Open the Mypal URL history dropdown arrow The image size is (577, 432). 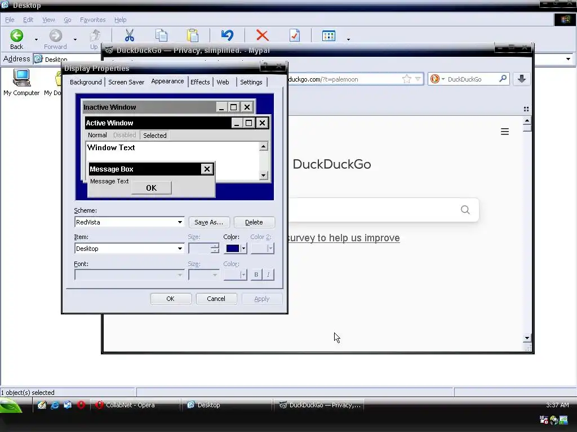418,79
